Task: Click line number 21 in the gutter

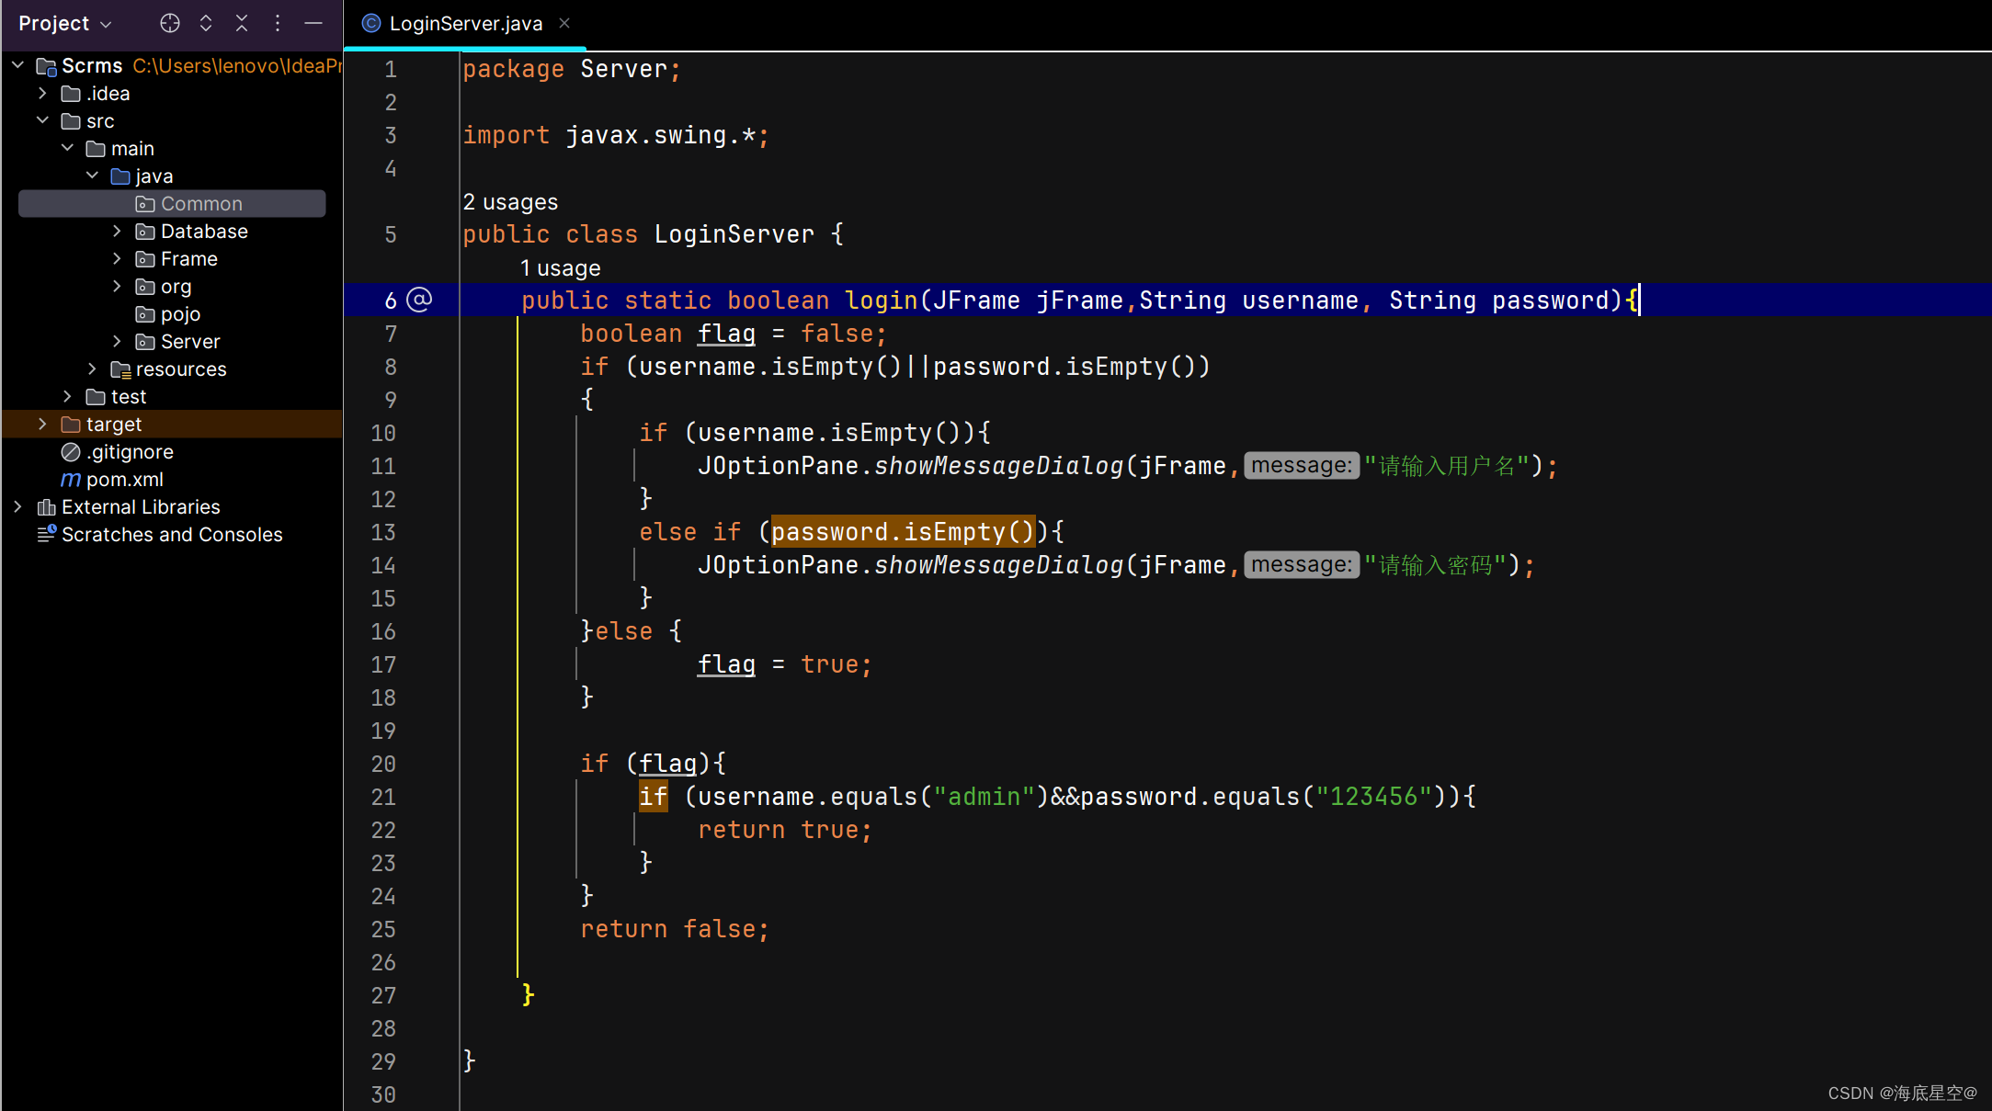Action: point(383,797)
